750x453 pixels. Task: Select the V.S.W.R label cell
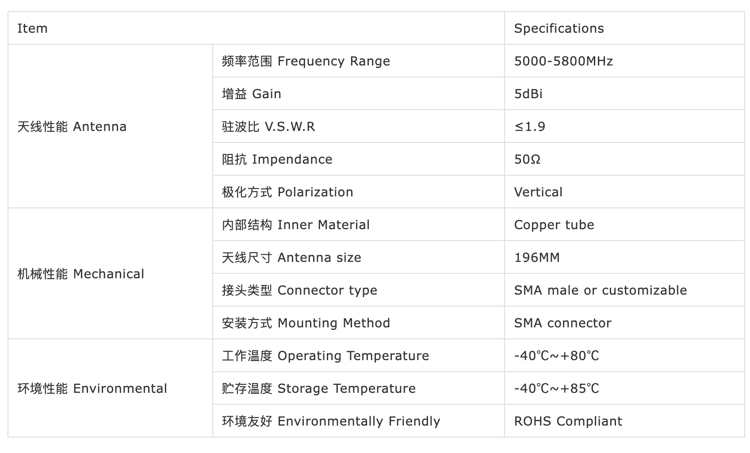pyautogui.click(x=268, y=127)
